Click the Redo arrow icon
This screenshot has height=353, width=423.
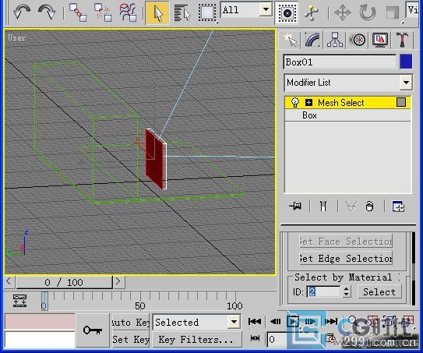47,12
